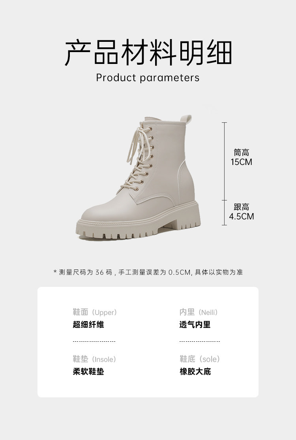Click the vertical height measurement bracket line
The width and height of the screenshot is (296, 440).
coord(225,174)
